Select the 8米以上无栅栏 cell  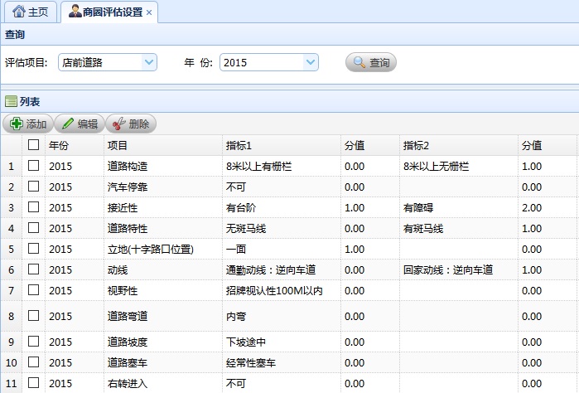(x=459, y=166)
